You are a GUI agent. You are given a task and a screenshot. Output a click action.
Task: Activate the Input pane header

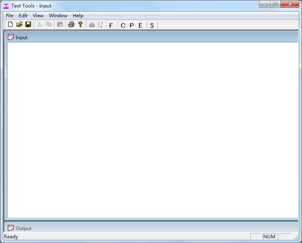click(151, 37)
